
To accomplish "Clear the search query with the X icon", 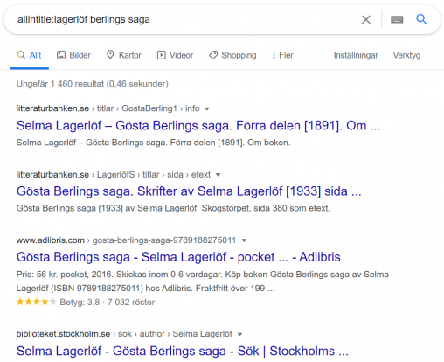I will point(366,19).
